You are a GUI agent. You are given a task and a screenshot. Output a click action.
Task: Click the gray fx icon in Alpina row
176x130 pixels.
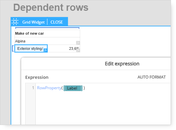[x=78, y=43]
